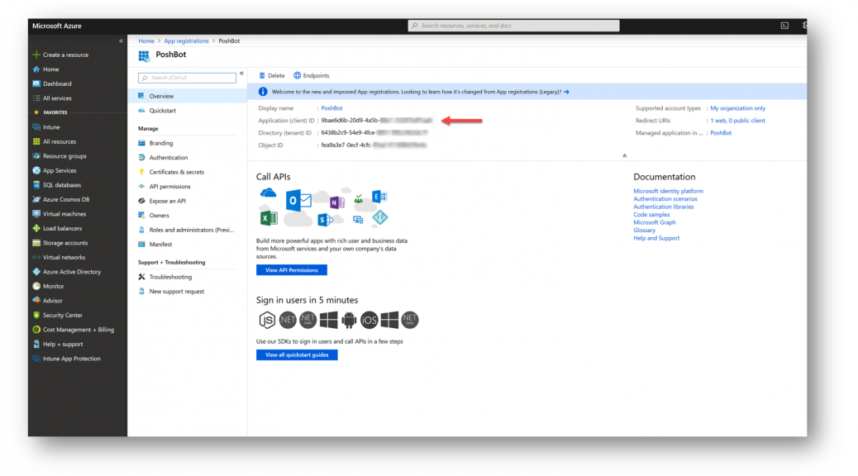Open Dashboard from the sidebar
858x476 pixels.
click(57, 83)
